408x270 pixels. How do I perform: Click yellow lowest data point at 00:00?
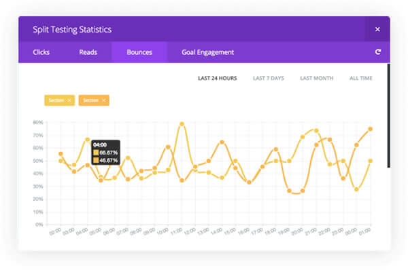[356, 189]
